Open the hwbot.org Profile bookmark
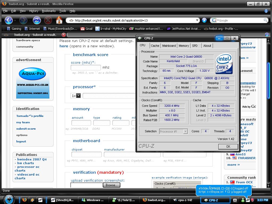The width and height of the screenshot is (272, 204). click(221, 29)
